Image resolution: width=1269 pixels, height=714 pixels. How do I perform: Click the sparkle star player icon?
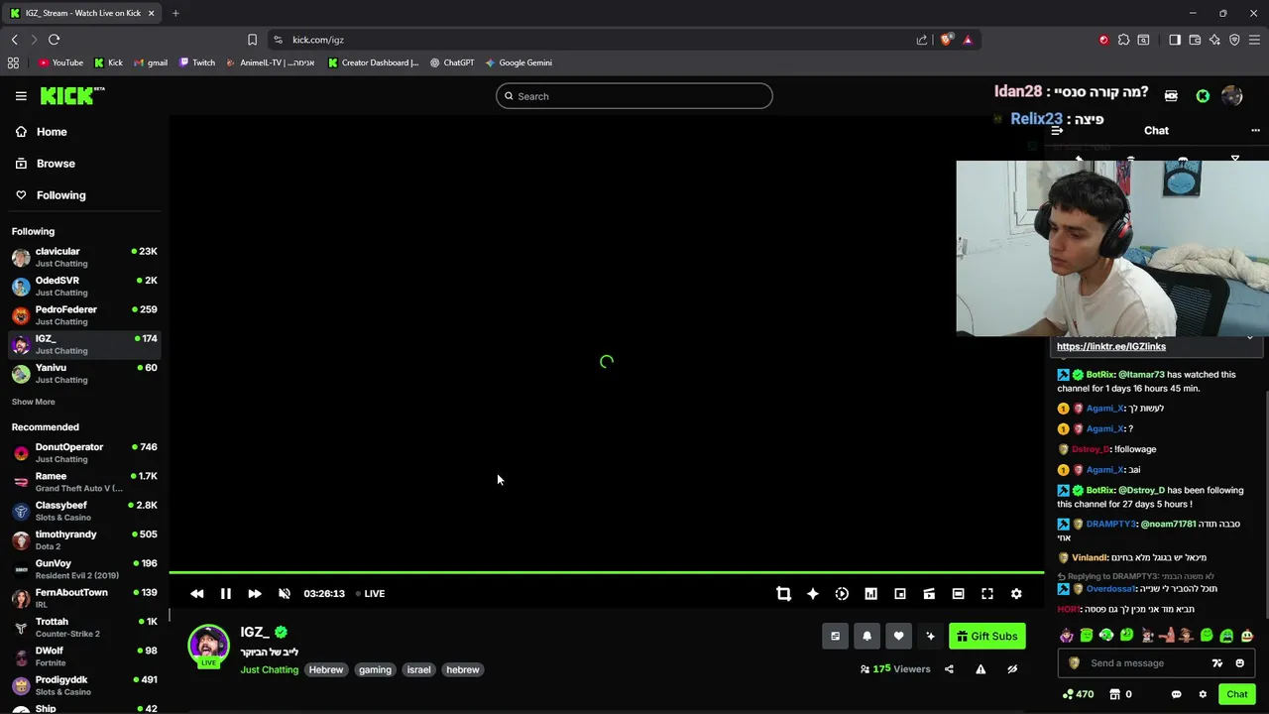[x=813, y=593]
